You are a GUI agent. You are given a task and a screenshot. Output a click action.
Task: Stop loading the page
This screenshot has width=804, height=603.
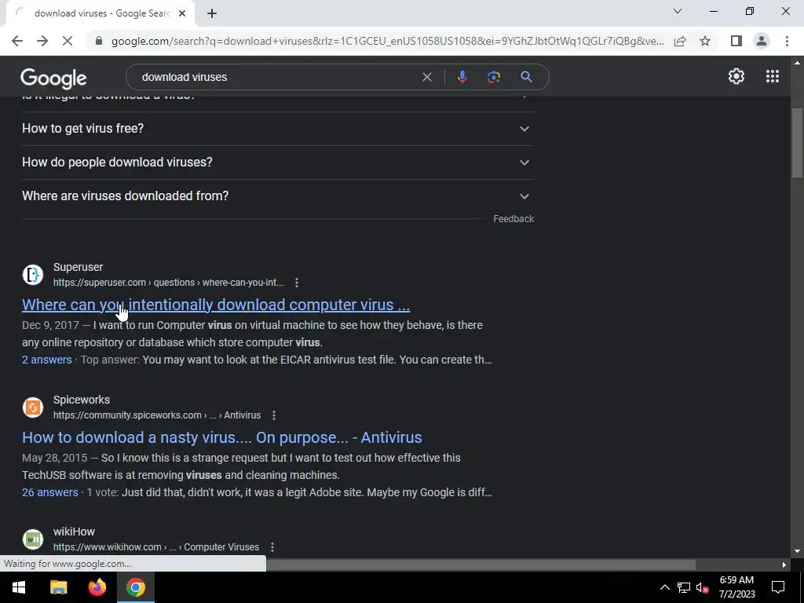(x=68, y=41)
